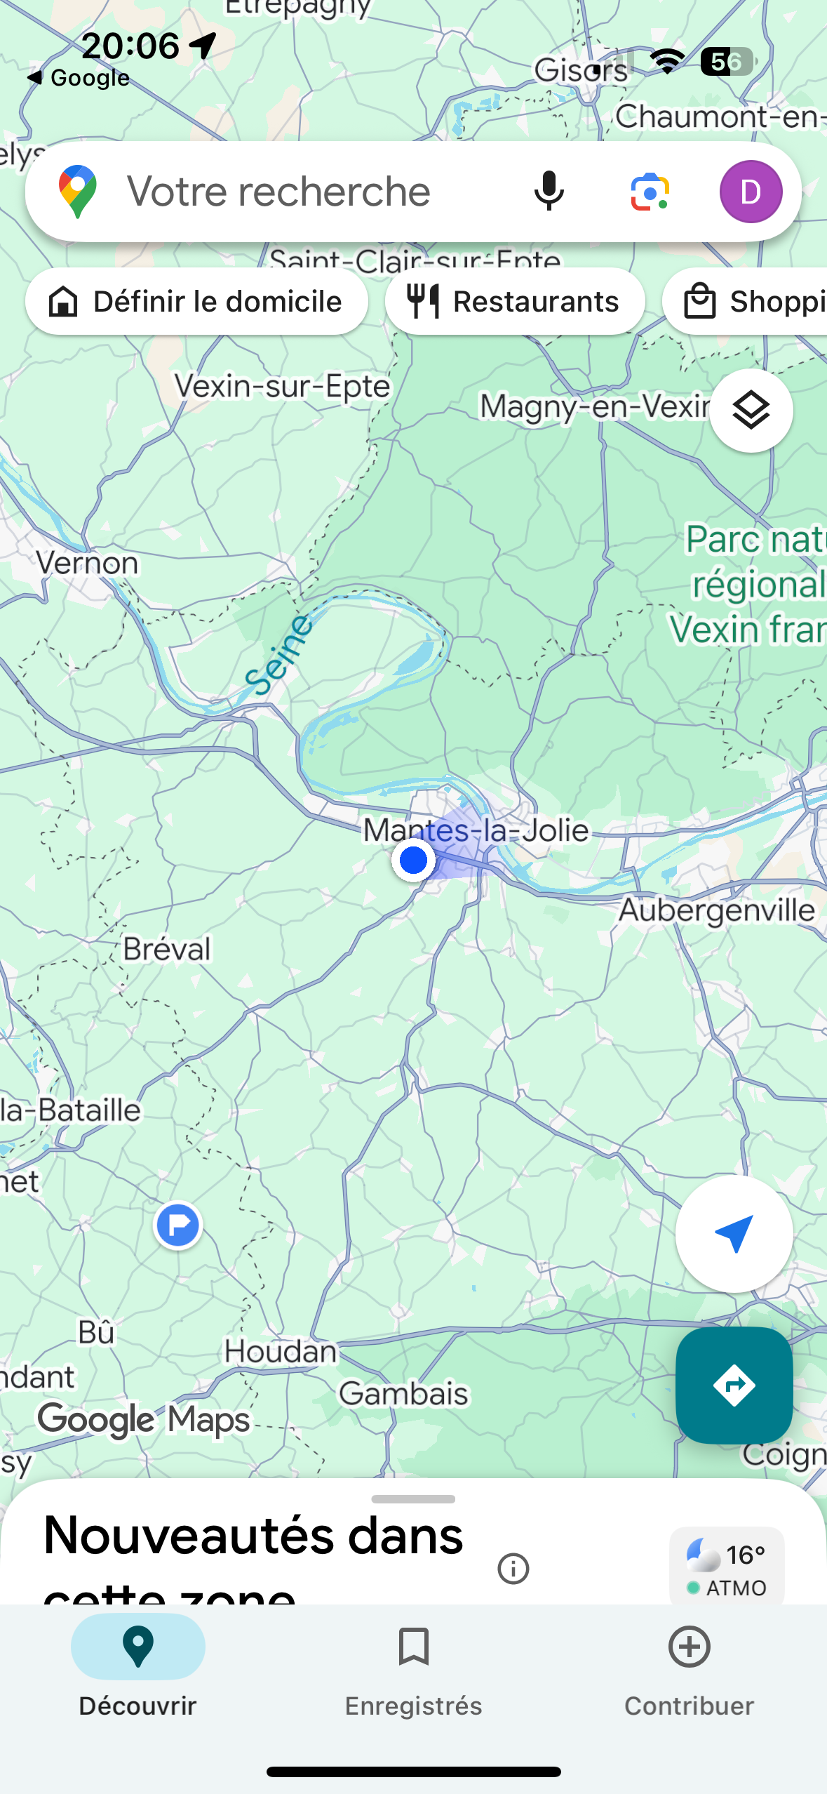Select the Shopping category chip
The width and height of the screenshot is (827, 1794).
tap(745, 301)
